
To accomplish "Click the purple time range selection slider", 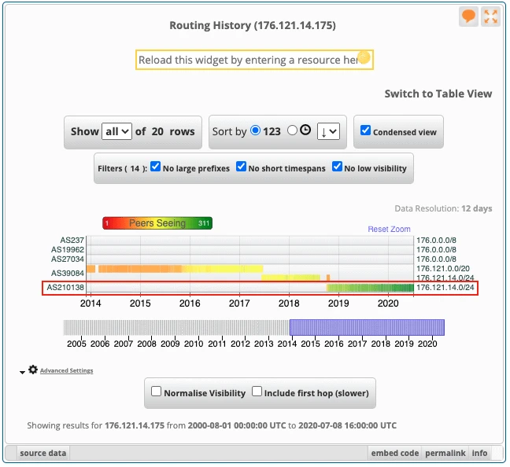I will pos(367,327).
